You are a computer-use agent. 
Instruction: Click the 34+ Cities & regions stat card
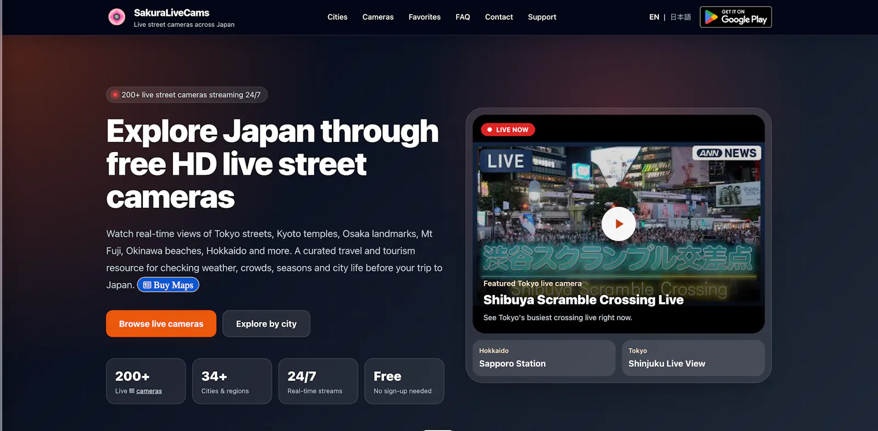click(x=232, y=381)
